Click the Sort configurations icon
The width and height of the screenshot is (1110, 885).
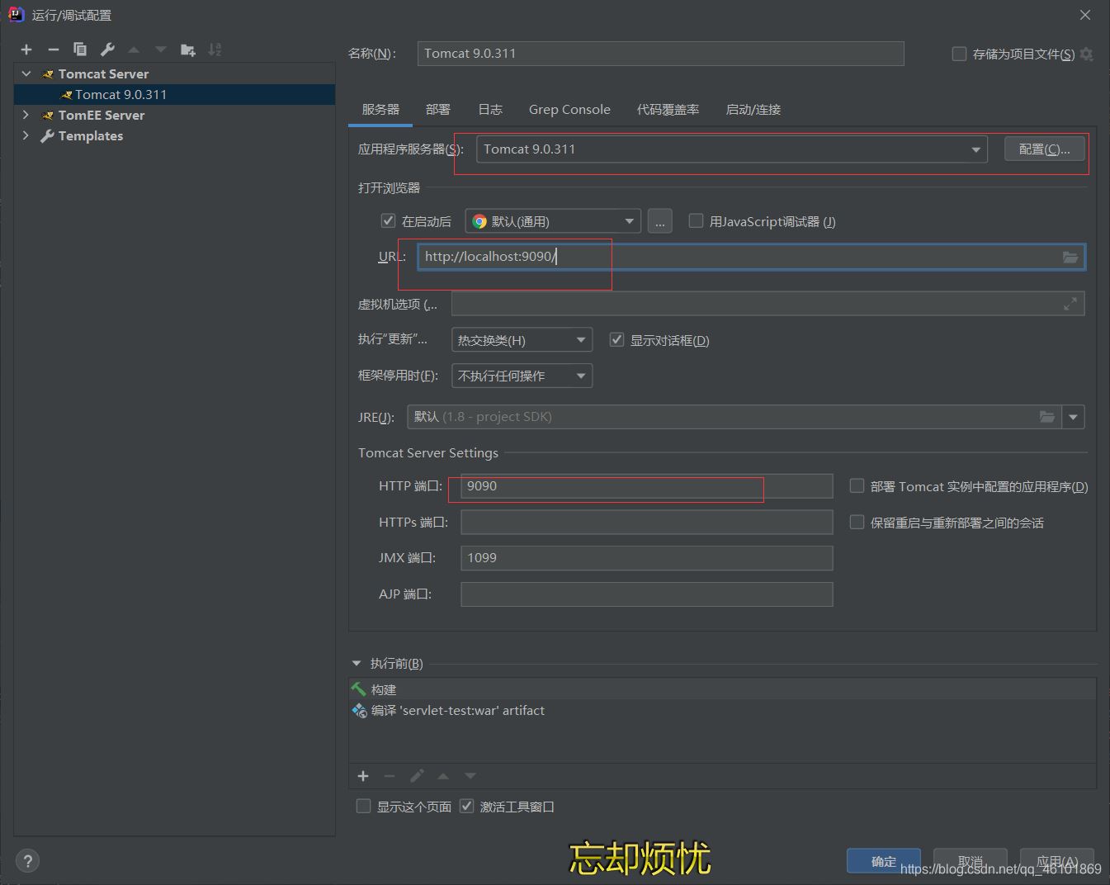tap(215, 50)
